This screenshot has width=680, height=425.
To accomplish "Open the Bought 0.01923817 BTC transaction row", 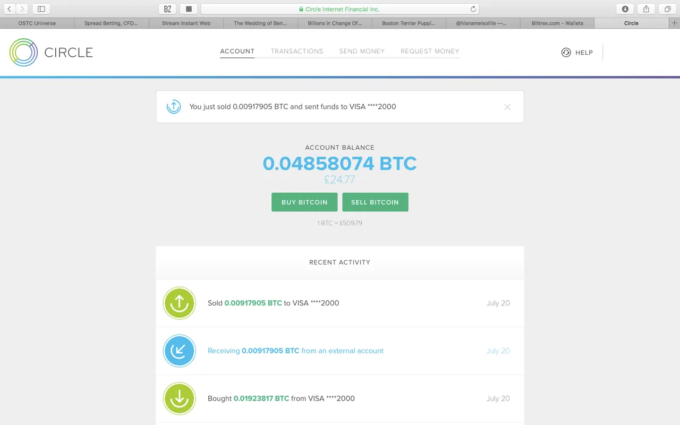I will click(x=340, y=398).
